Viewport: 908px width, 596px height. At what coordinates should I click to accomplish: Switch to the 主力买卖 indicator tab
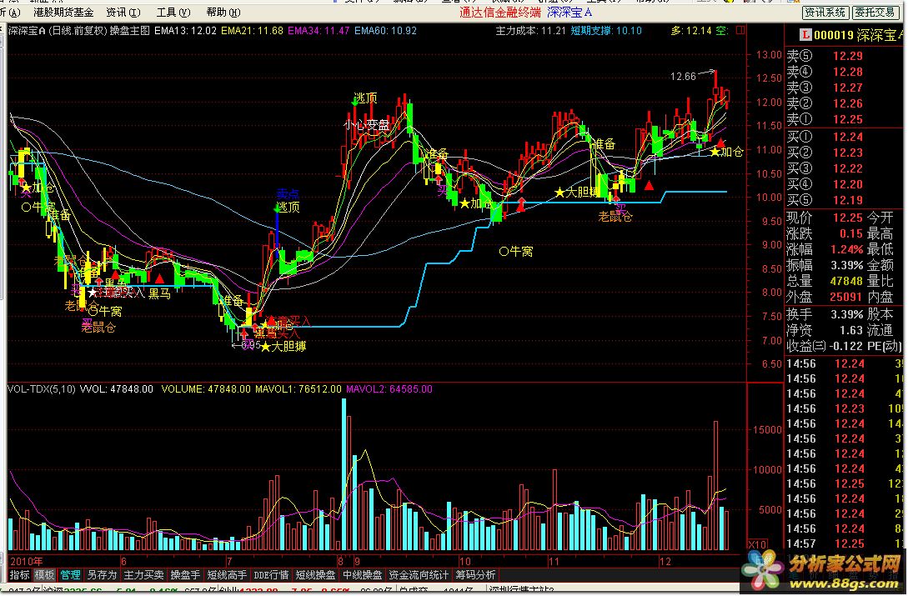143,575
